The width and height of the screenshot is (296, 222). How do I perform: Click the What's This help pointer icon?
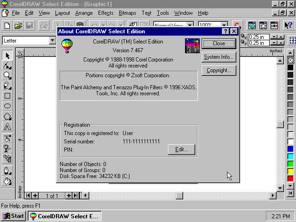coord(288,25)
